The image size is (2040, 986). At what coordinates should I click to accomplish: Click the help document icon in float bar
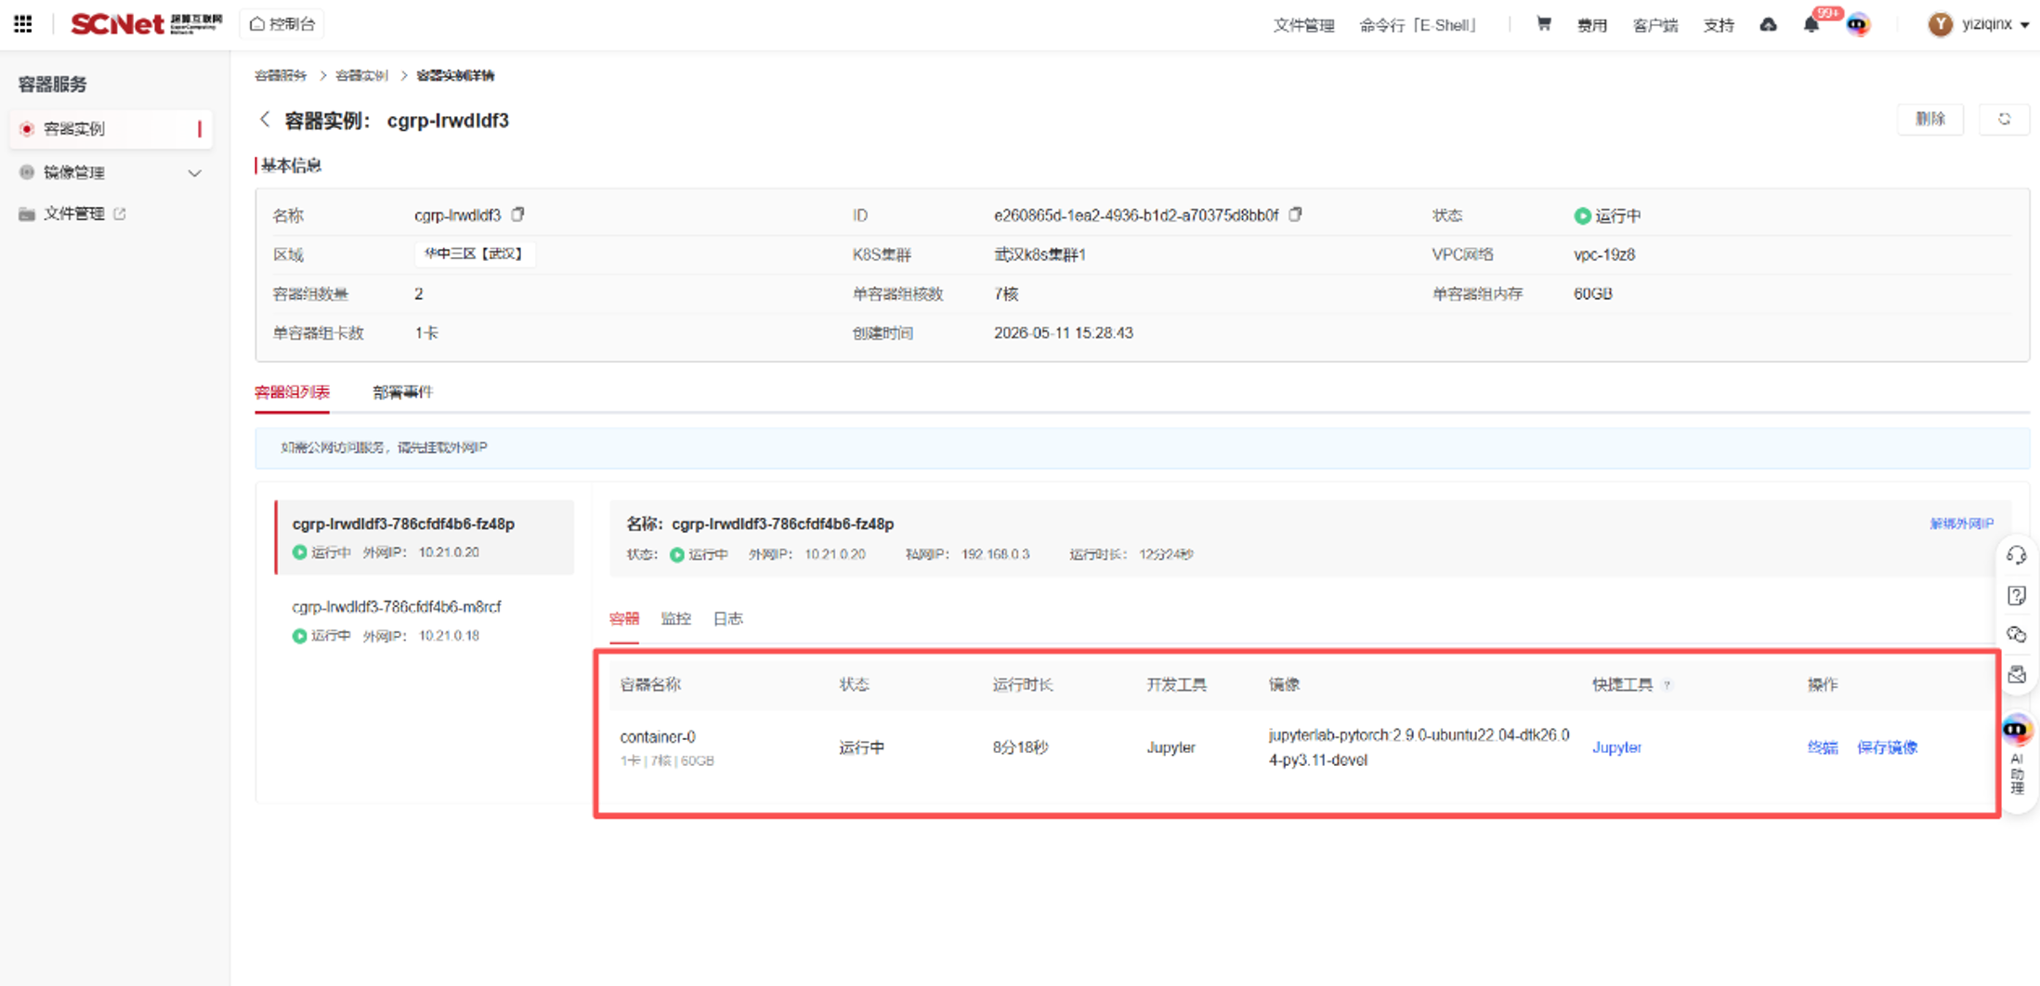click(2017, 595)
